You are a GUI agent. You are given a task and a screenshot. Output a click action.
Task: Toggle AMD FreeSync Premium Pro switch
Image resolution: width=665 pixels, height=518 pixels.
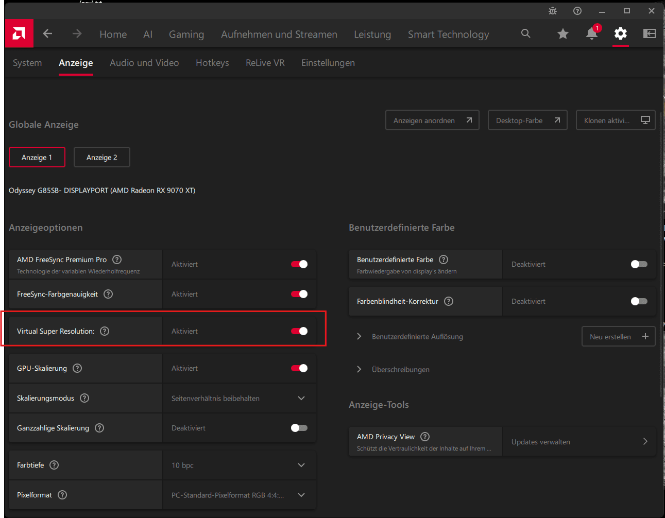299,264
